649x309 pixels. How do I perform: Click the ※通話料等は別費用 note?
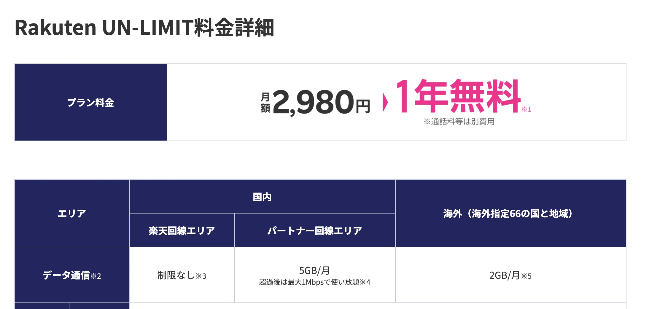point(459,122)
